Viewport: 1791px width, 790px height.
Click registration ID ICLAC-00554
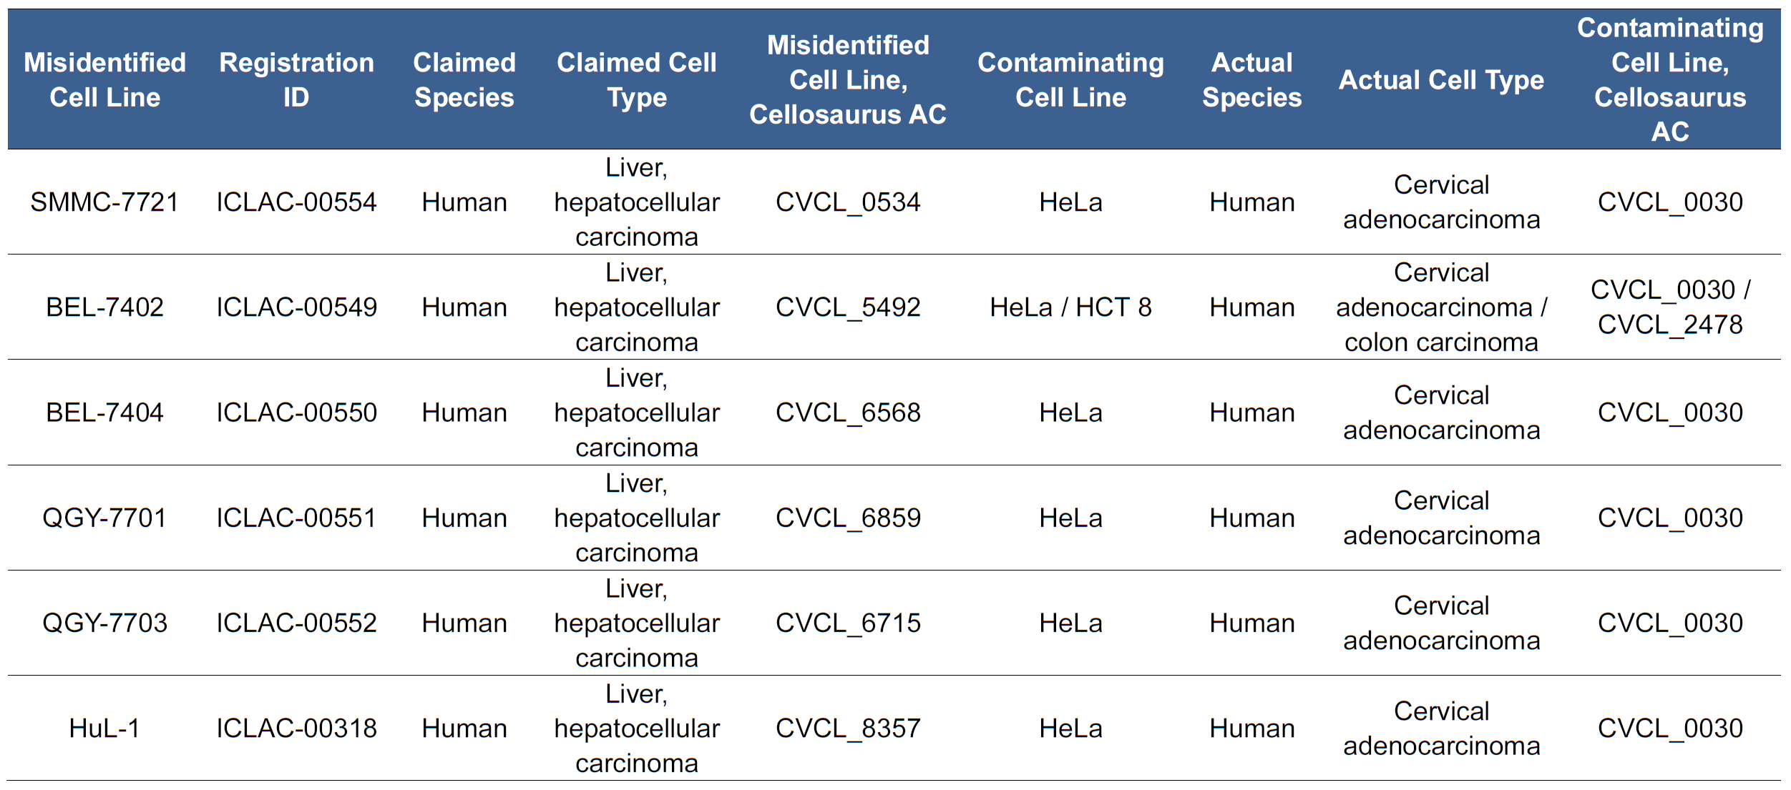tap(296, 202)
